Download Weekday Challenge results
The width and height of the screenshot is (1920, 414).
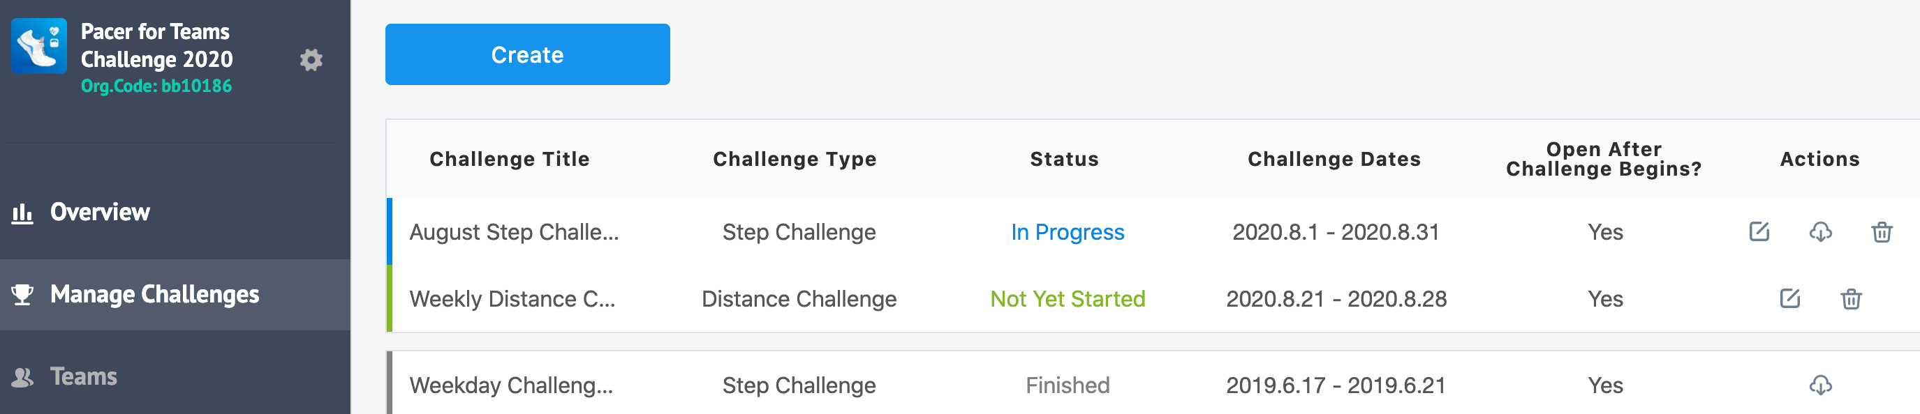coord(1820,385)
